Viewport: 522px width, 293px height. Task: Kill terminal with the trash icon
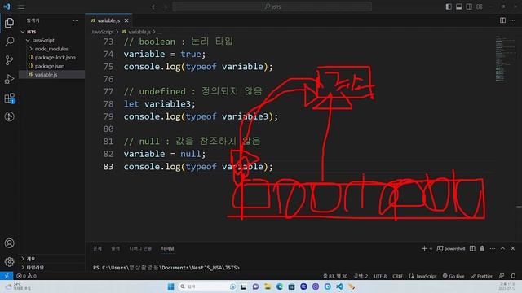coord(482,248)
